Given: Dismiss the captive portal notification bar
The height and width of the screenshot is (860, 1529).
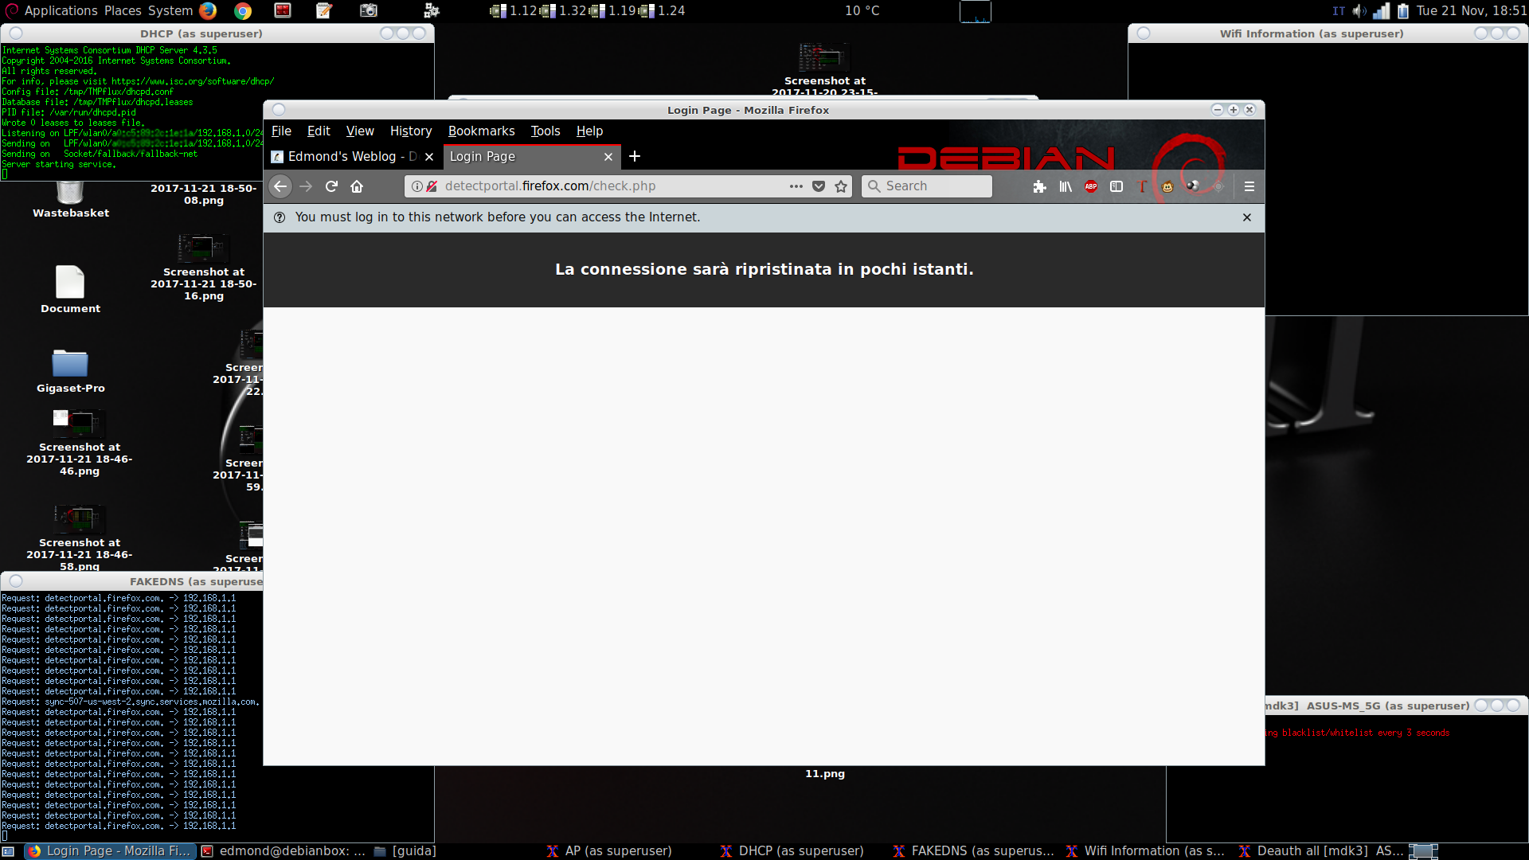Looking at the screenshot, I should click(1246, 217).
